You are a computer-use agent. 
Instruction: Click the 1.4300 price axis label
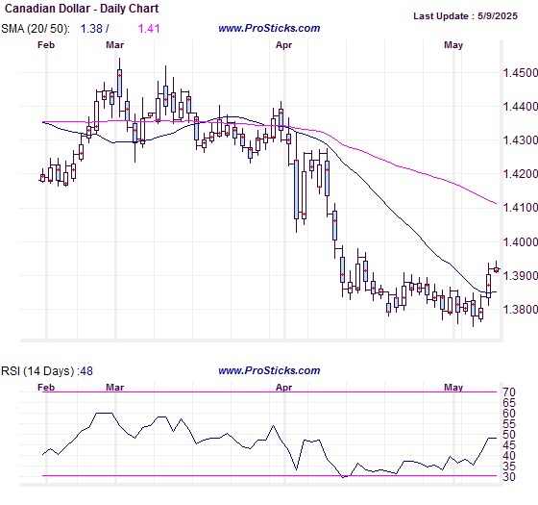[x=520, y=140]
